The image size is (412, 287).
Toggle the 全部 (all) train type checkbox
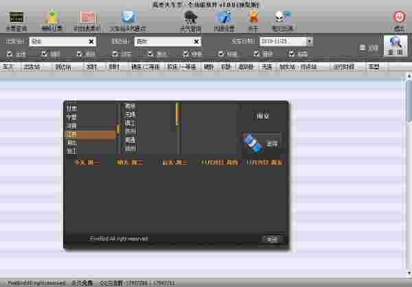10,54
